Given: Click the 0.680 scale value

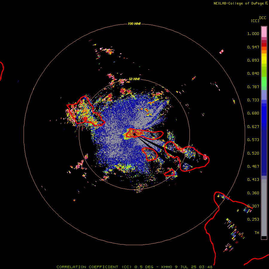Looking at the screenshot, I should [253, 113].
